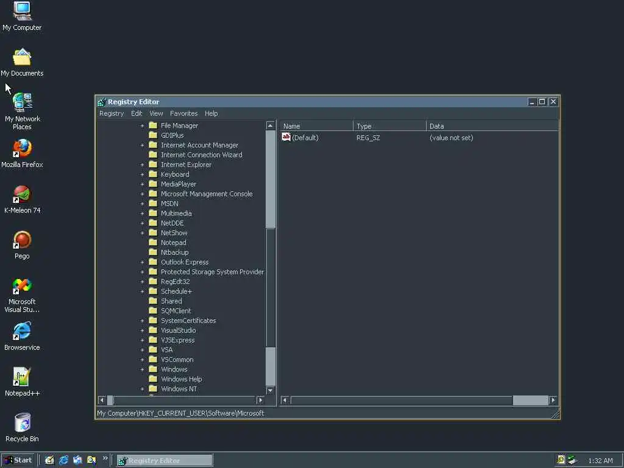624x468 pixels.
Task: Sort values by Data column header
Action: point(492,126)
